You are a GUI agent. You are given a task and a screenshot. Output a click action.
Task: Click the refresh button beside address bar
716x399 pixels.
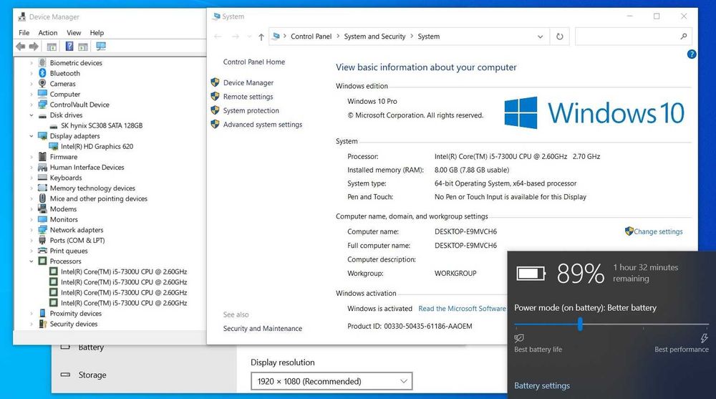point(559,37)
